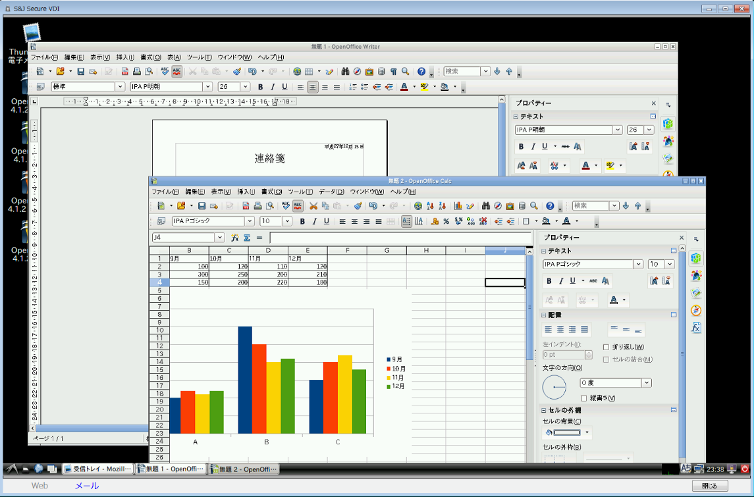Toggle Bold in Writer sidebar properties
The image size is (754, 497).
(521, 146)
